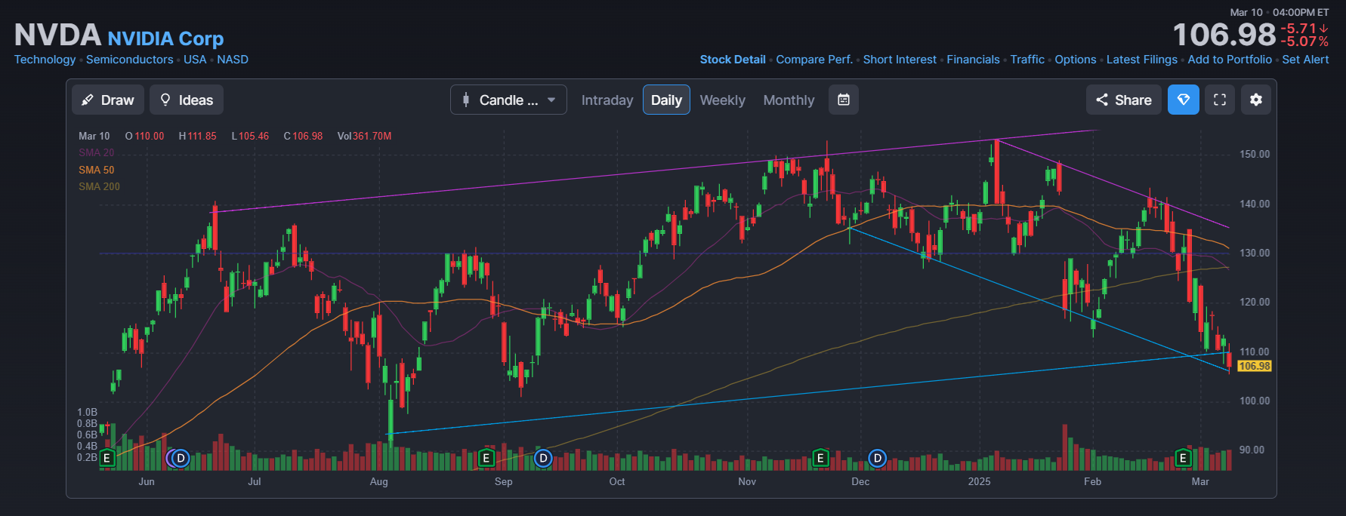Open the Options page
Viewport: 1346px width, 516px height.
pyautogui.click(x=1076, y=60)
